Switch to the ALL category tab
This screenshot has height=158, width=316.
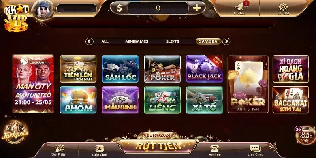(x=105, y=41)
